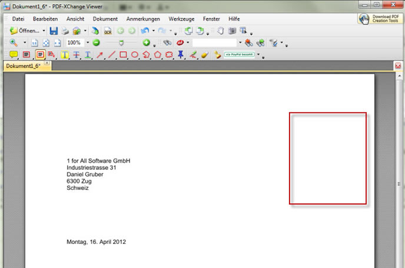Click the Stamp tool icon
Screen dimensions: 405x268
[x=181, y=55]
